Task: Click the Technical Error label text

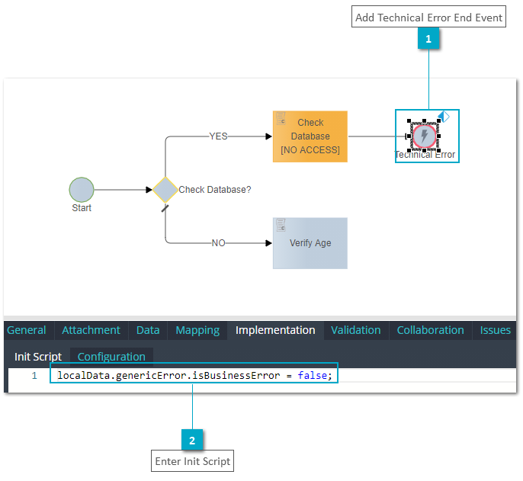Action: tap(425, 155)
